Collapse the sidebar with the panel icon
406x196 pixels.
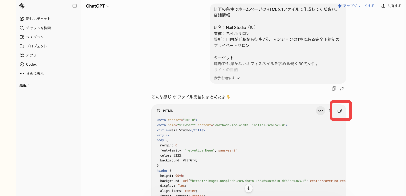pyautogui.click(x=75, y=6)
